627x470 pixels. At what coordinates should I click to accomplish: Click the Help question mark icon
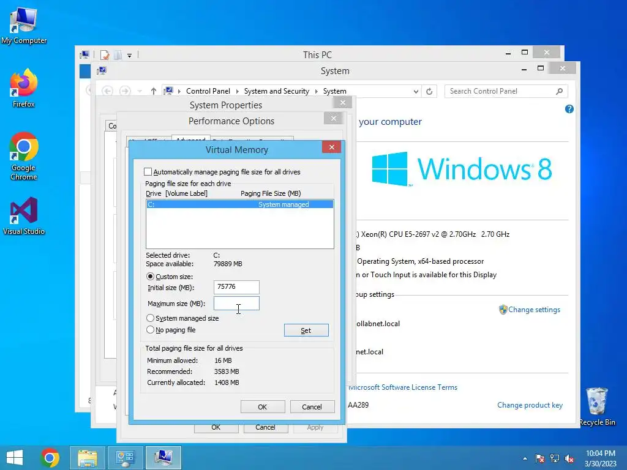(x=569, y=109)
